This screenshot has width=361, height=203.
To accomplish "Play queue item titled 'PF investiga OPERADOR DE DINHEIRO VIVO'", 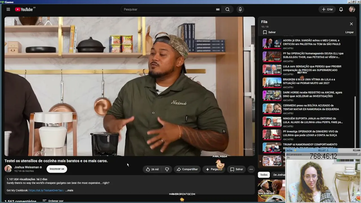I will coord(310,133).
